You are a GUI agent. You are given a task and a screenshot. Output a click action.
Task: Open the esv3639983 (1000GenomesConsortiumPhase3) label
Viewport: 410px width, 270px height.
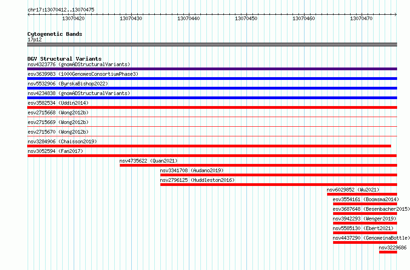click(x=83, y=74)
